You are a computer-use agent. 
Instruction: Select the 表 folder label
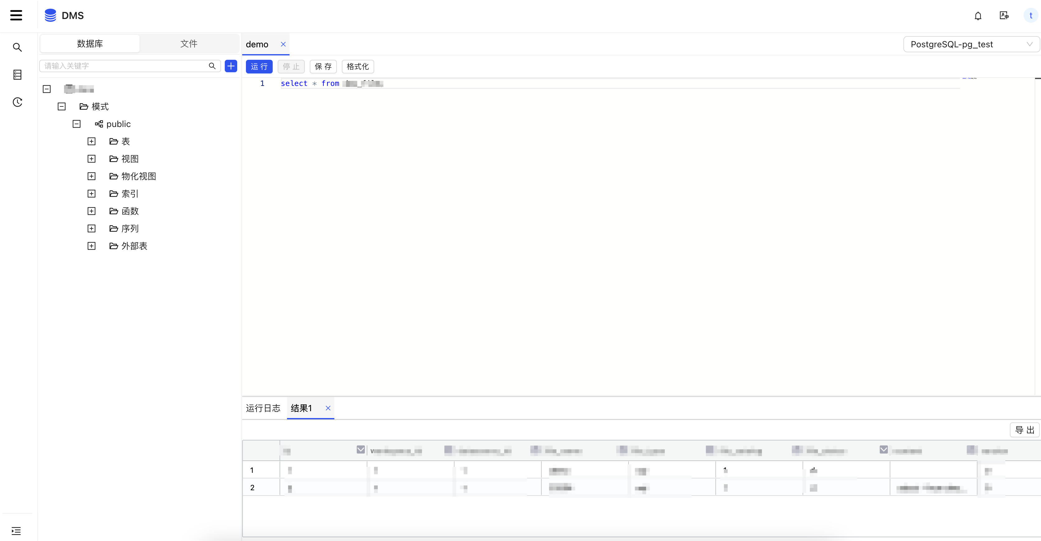126,141
